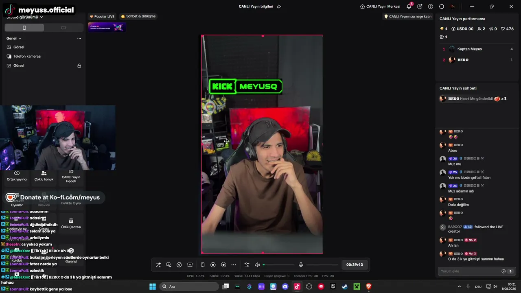Click the comment input field Yorum ekle
This screenshot has height=293, width=521.
[469, 271]
